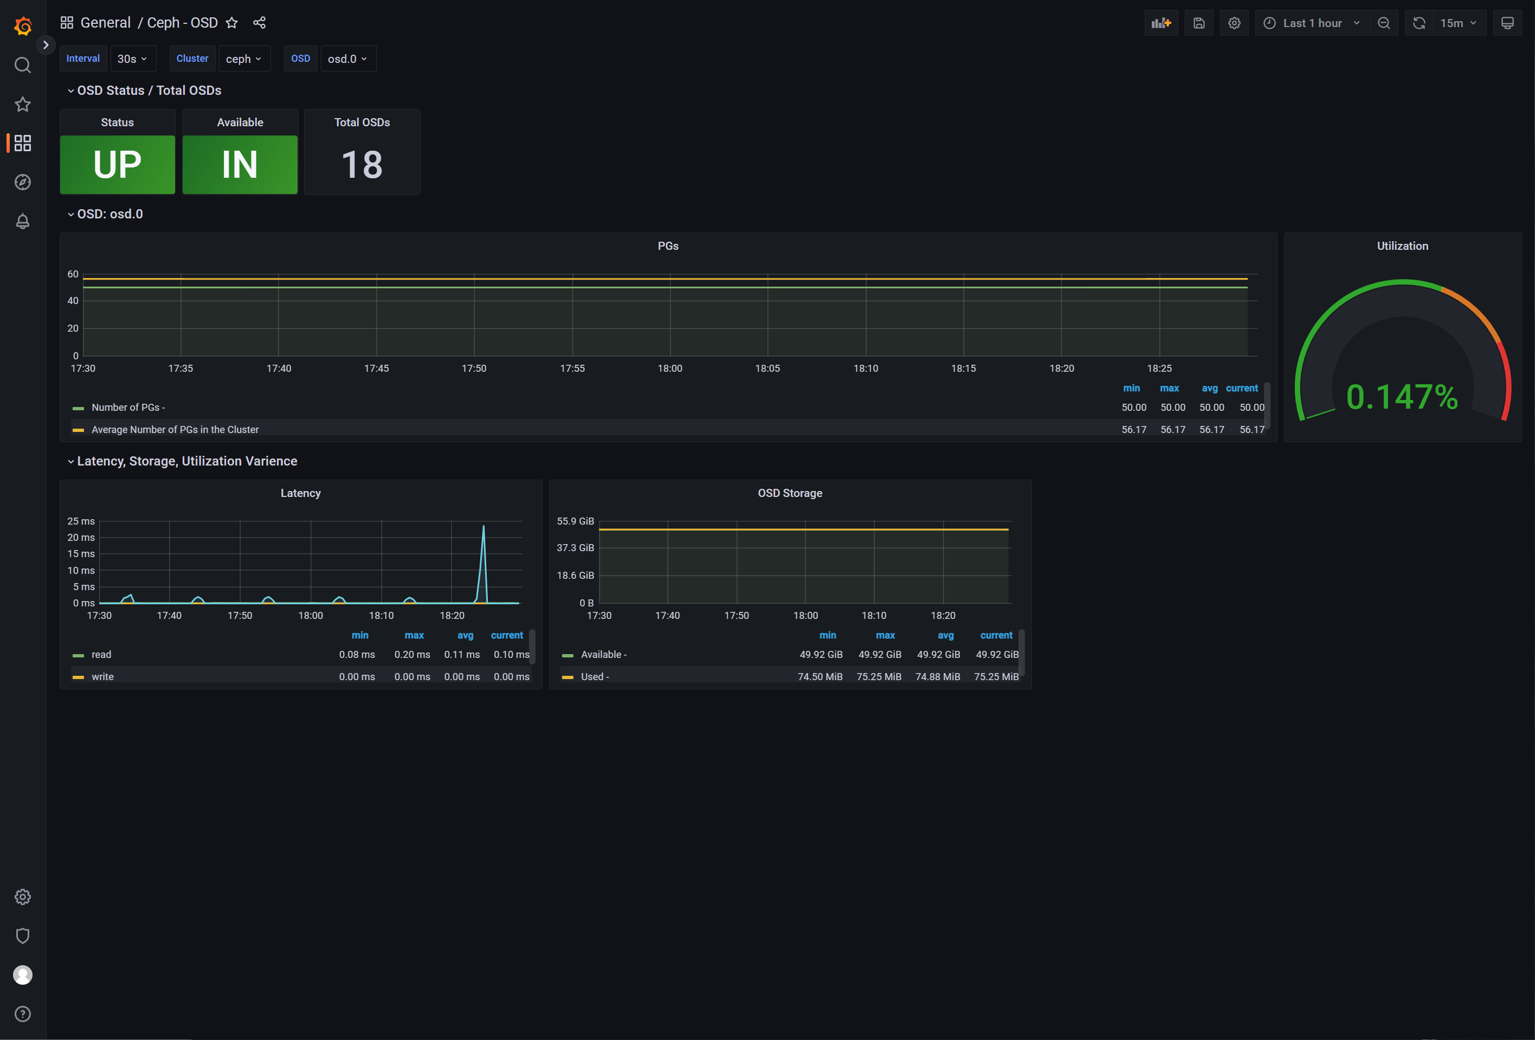Image resolution: width=1535 pixels, height=1040 pixels.
Task: Open dashboard settings gear in top toolbar
Action: point(1234,23)
